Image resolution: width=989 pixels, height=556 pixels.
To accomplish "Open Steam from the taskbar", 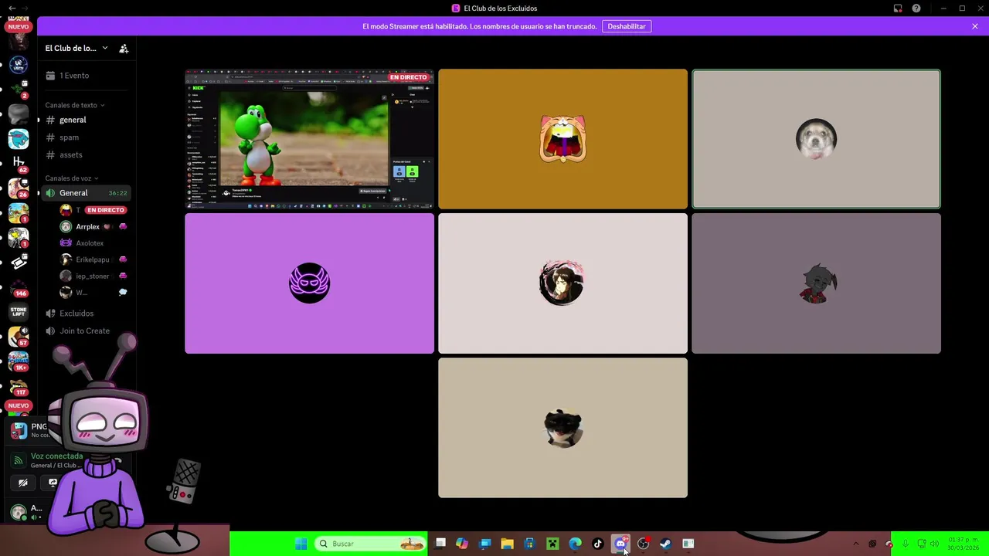I will [665, 544].
